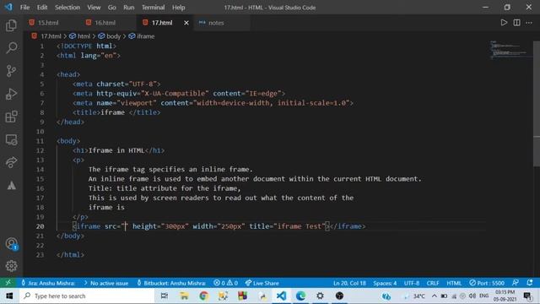
Task: Select the 17.html tab
Action: click(x=162, y=23)
